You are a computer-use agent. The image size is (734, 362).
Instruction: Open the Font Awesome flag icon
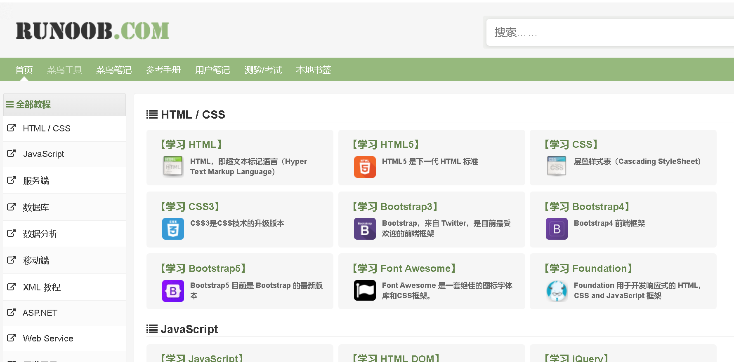[365, 291]
